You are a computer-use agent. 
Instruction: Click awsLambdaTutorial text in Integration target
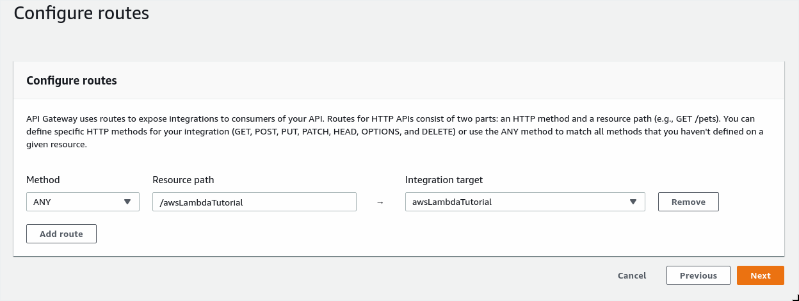[x=452, y=202]
